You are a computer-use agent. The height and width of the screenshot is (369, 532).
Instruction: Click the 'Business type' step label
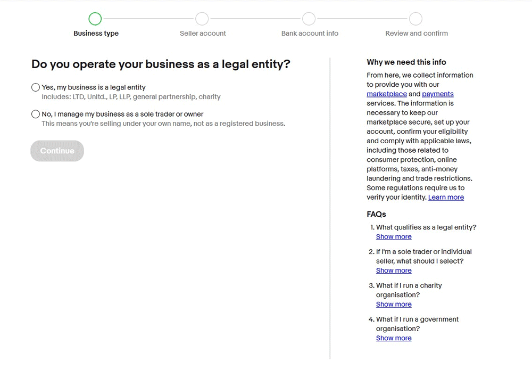96,34
